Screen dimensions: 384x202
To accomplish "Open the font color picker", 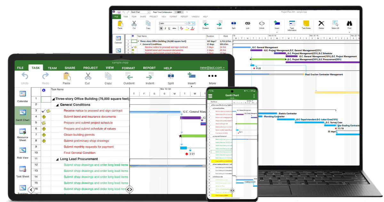I will (x=192, y=29).
